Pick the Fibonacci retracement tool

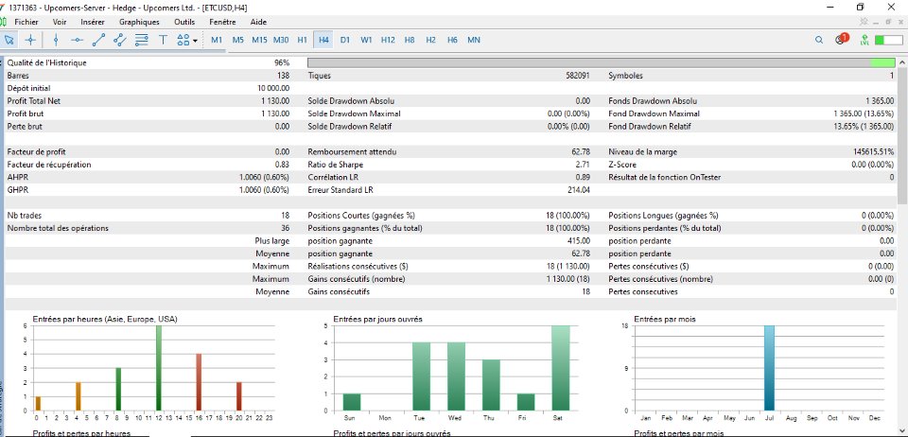[x=141, y=40]
